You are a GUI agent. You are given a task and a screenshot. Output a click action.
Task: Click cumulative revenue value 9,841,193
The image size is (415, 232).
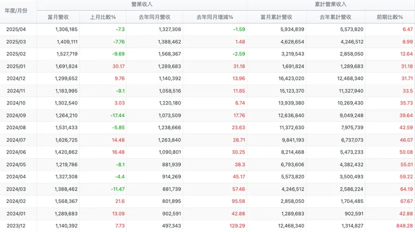tap(293, 140)
